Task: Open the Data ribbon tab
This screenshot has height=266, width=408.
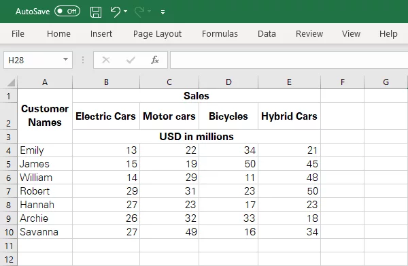Action: click(267, 33)
